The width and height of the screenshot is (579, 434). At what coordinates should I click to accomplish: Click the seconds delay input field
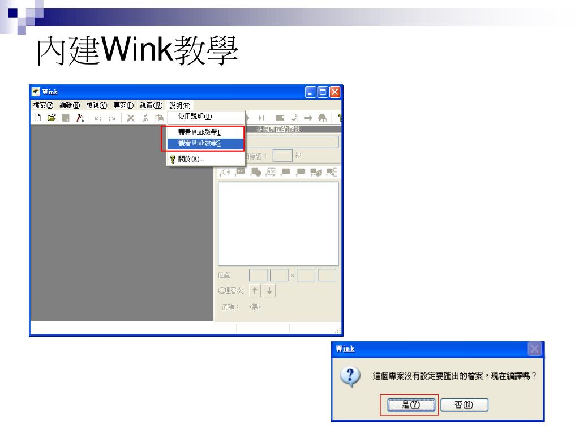[x=282, y=156]
